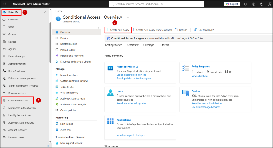Click View all policies link
The height and width of the screenshot is (148, 273).
(x=200, y=76)
